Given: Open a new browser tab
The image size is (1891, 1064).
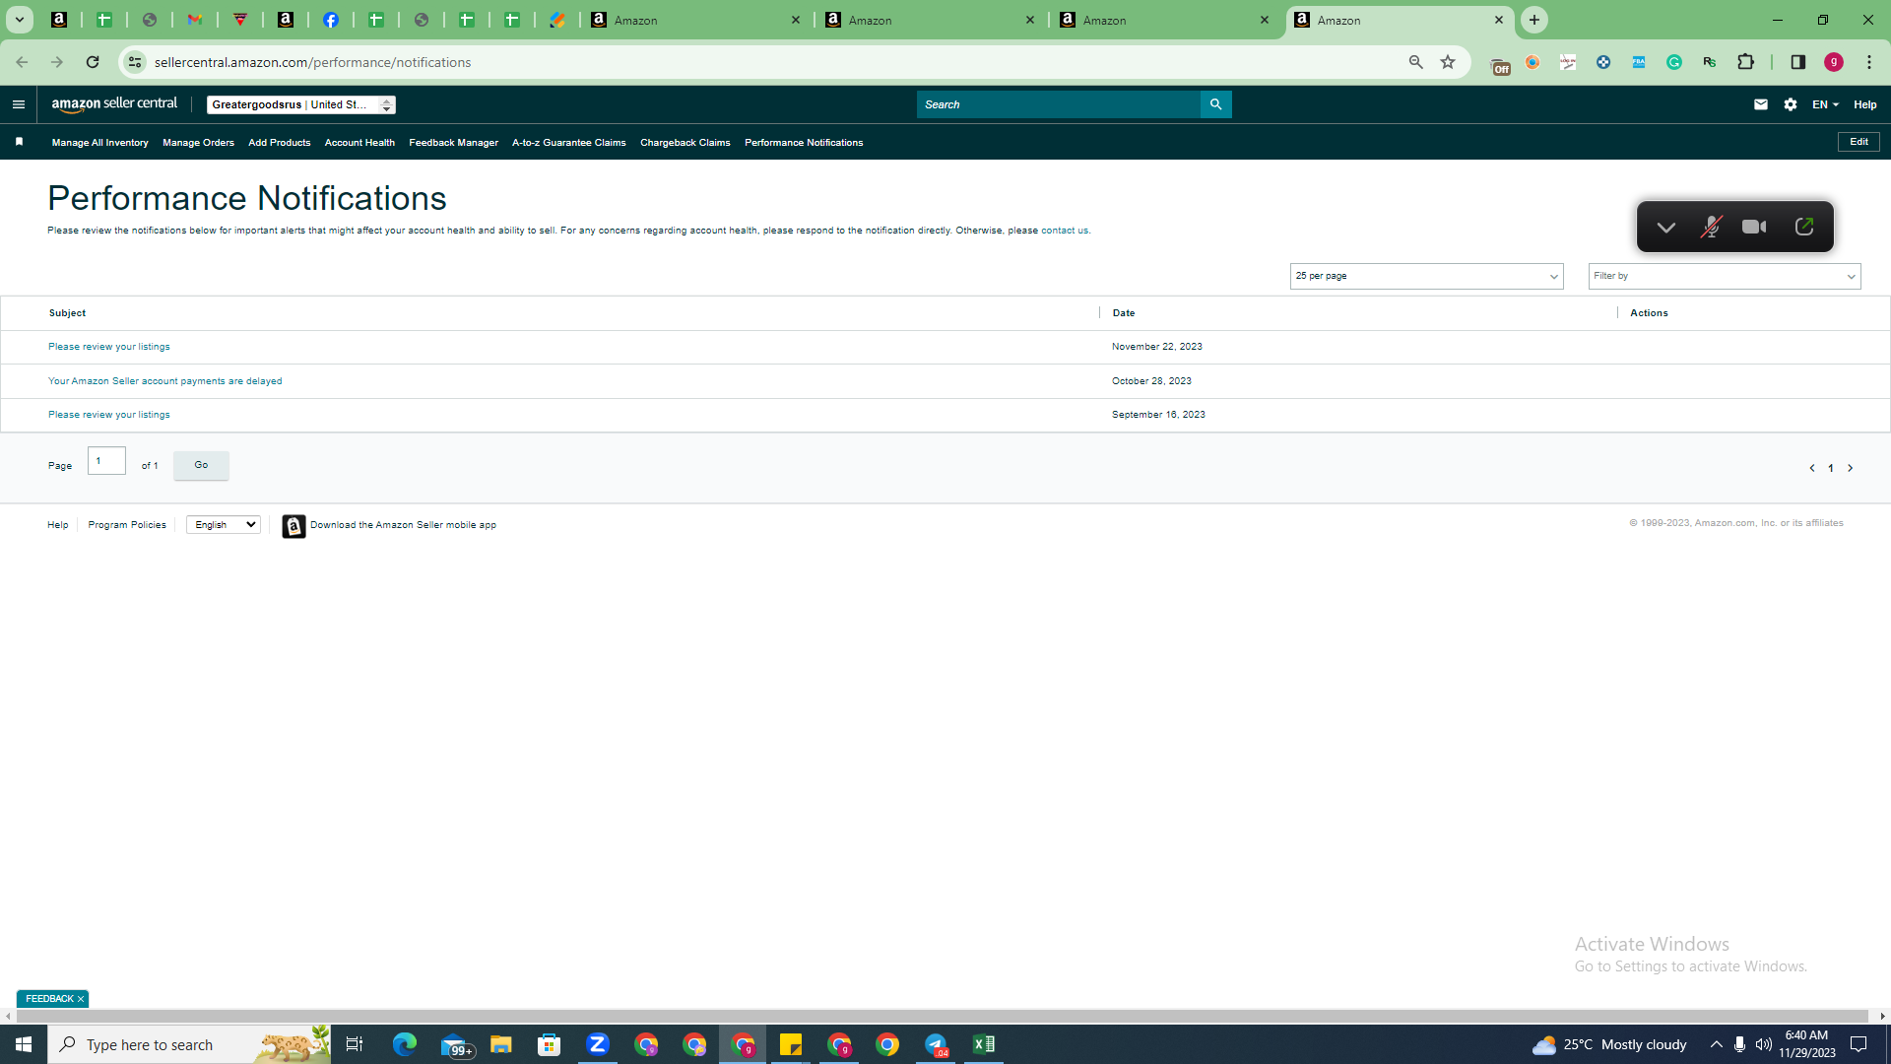Looking at the screenshot, I should point(1534,20).
